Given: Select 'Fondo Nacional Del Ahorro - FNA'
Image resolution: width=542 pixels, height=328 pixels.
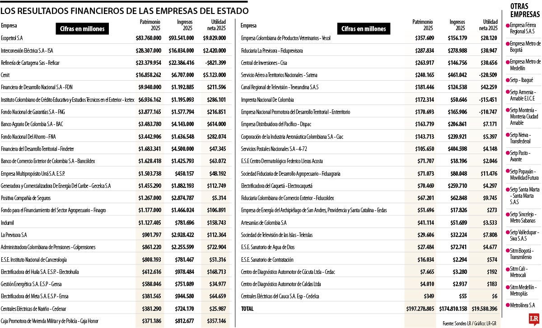Looking at the screenshot, I should pyautogui.click(x=28, y=137).
